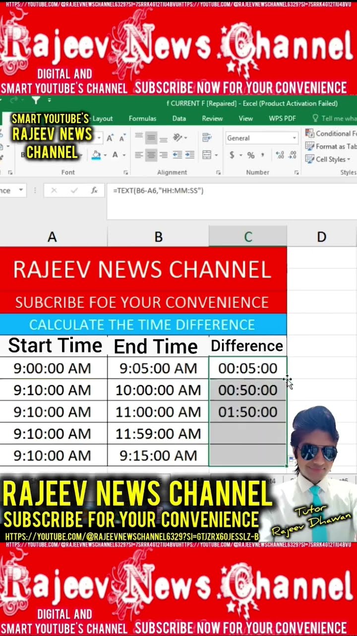Expand the Accounting format dropdown arrow

(240, 155)
